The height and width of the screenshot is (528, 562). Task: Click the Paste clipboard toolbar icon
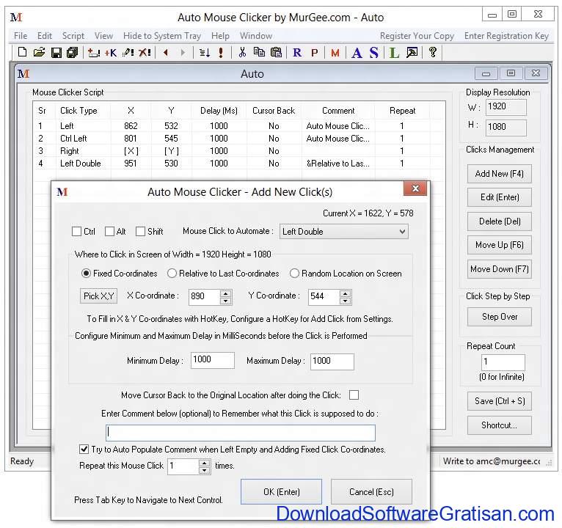(276, 52)
